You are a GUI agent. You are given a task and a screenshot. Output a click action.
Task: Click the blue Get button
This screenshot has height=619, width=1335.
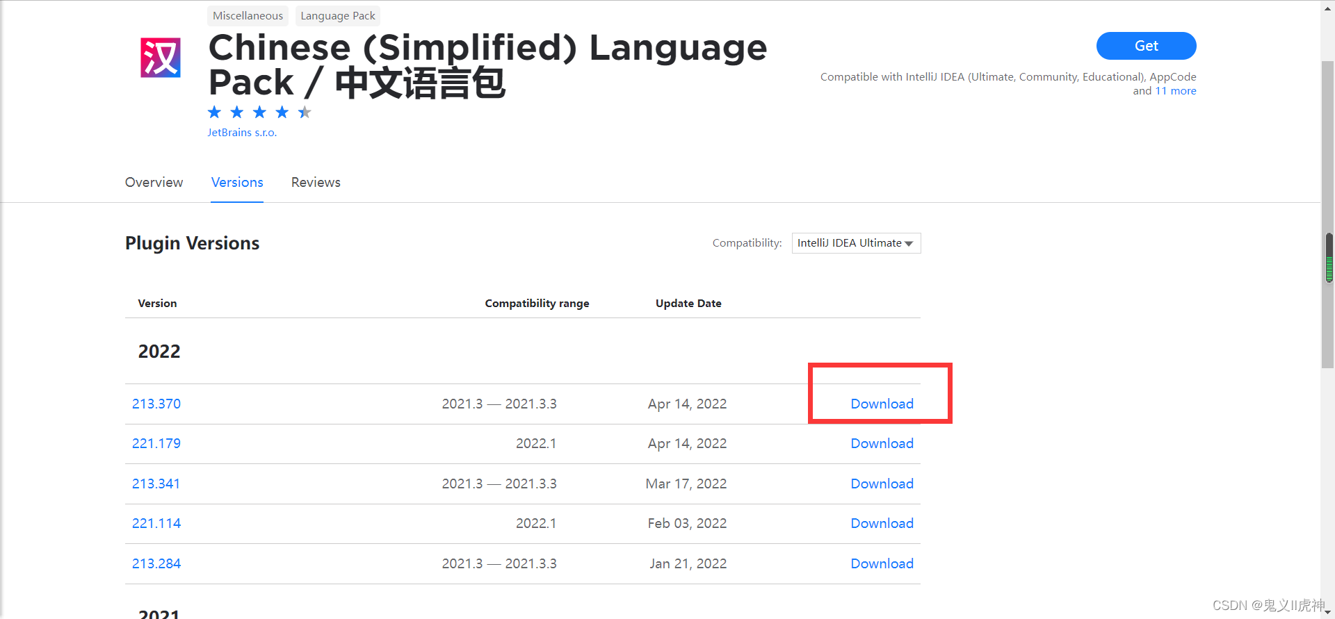(1146, 46)
